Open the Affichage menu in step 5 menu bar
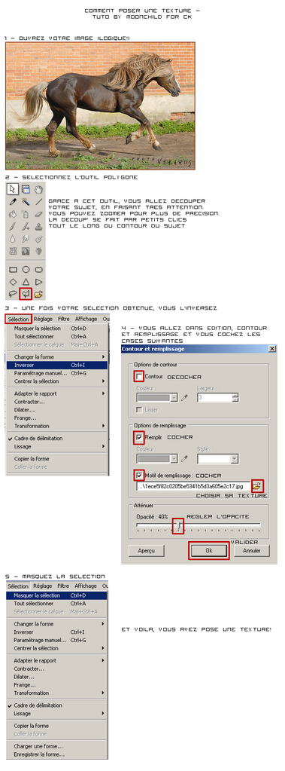This screenshot has height=771, width=285. coord(86,586)
